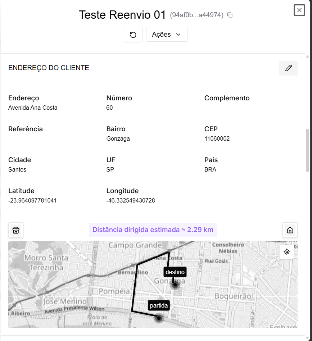Click the refresh icon button
The width and height of the screenshot is (312, 341).
point(133,35)
